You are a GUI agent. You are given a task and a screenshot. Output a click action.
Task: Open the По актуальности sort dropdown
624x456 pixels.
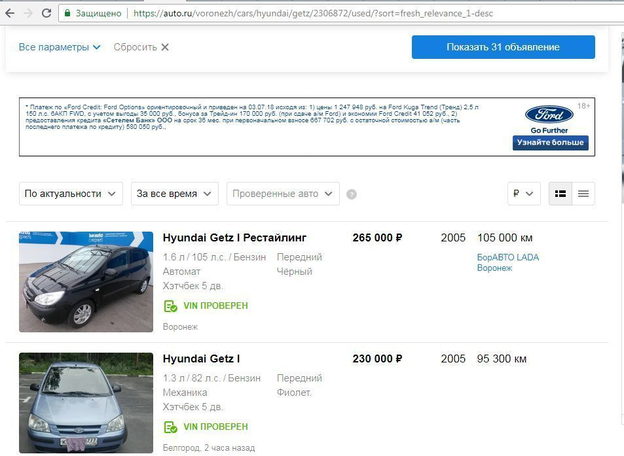(71, 194)
